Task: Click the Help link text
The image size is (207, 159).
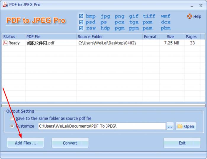Action: click(197, 16)
